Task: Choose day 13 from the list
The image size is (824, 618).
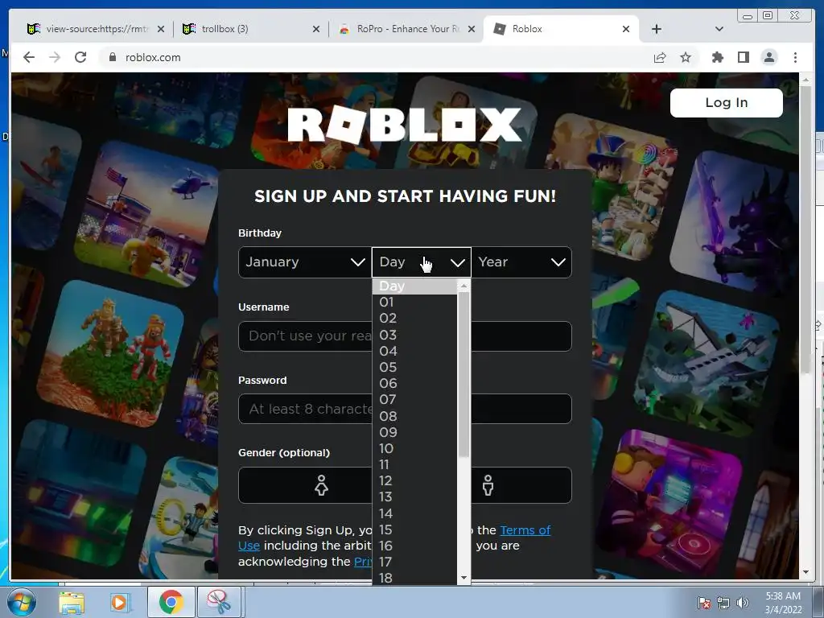Action: (414, 497)
